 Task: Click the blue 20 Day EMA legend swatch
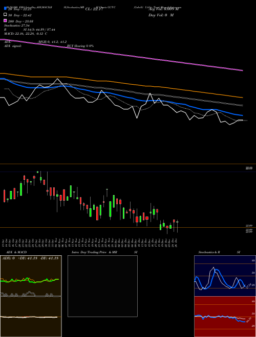pos(6,9)
